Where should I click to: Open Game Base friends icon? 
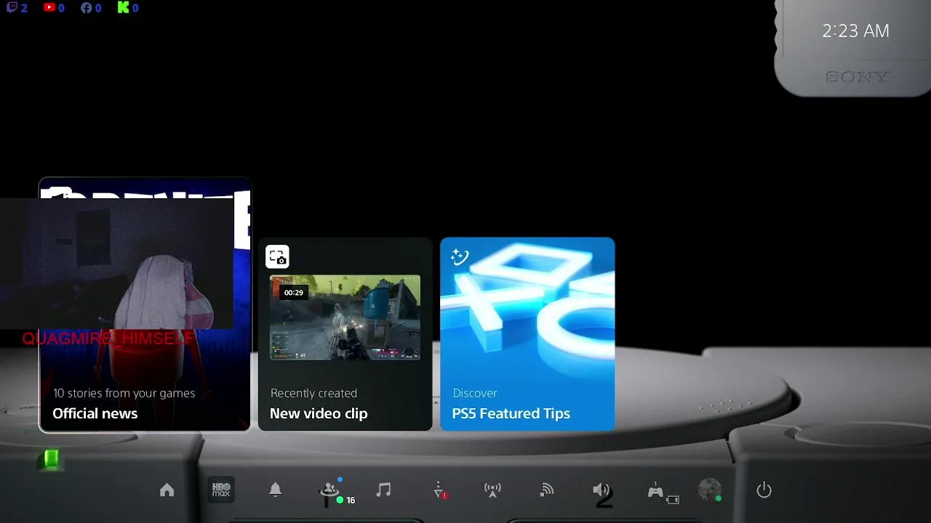coord(330,490)
